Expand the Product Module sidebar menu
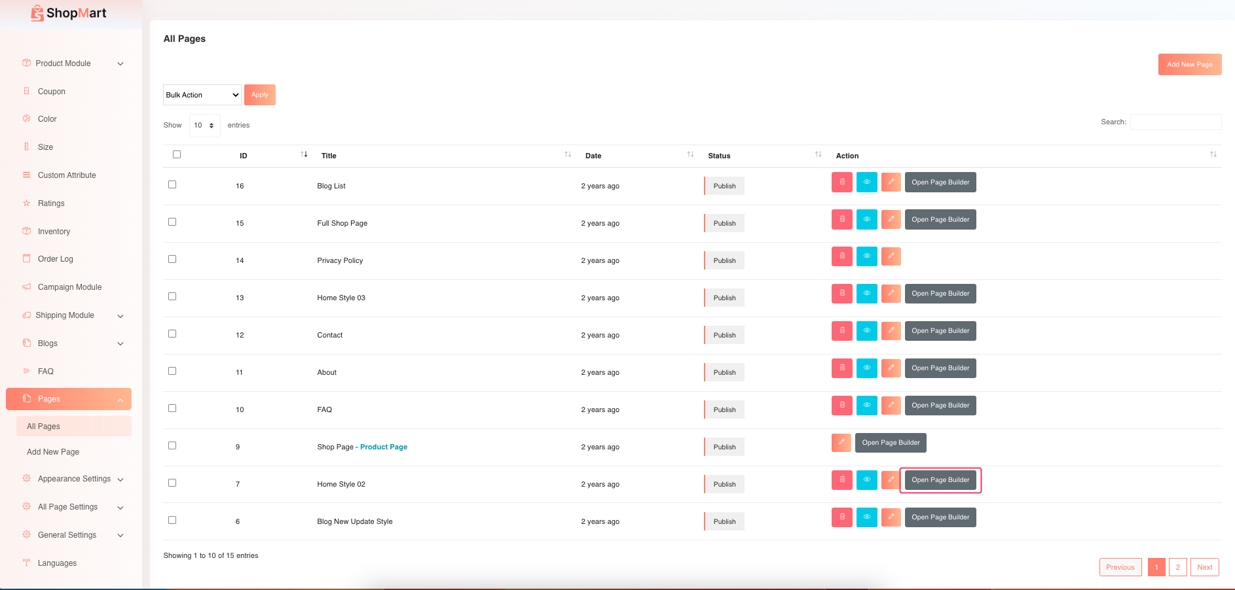The width and height of the screenshot is (1235, 590). tap(72, 63)
